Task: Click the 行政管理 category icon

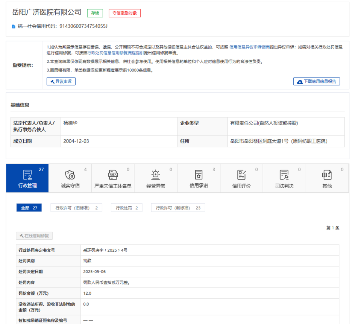Action: point(27,175)
